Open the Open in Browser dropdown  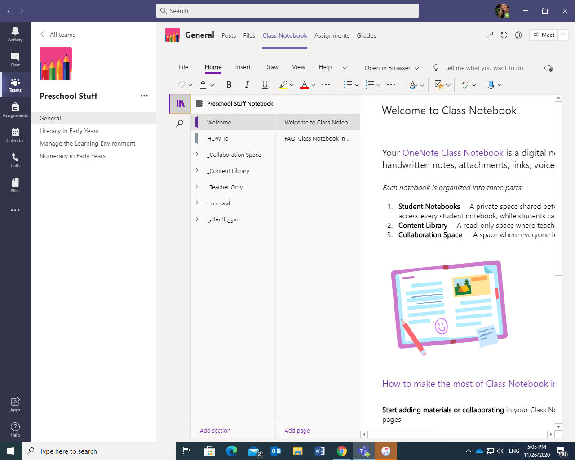[x=392, y=68]
